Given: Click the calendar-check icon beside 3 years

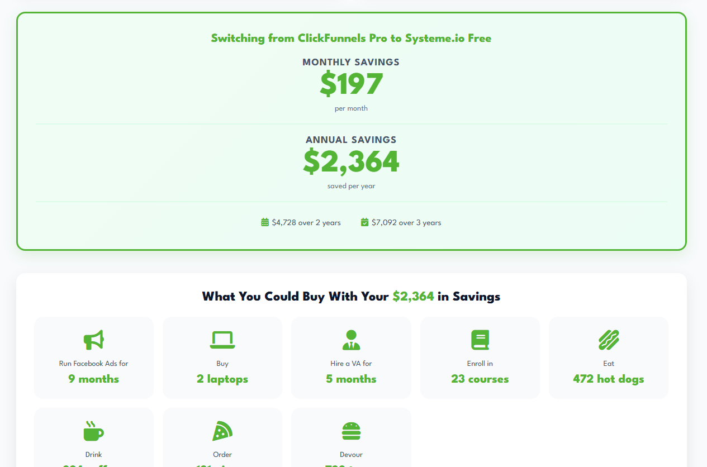Looking at the screenshot, I should tap(365, 222).
